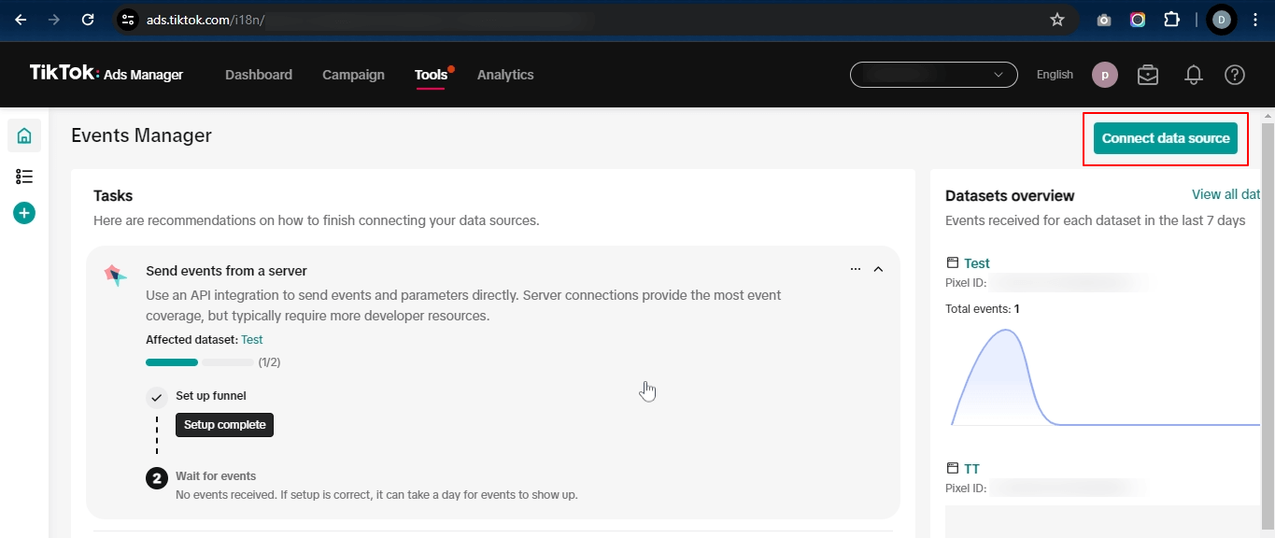Open the Tools menu
1275x538 pixels.
click(432, 75)
